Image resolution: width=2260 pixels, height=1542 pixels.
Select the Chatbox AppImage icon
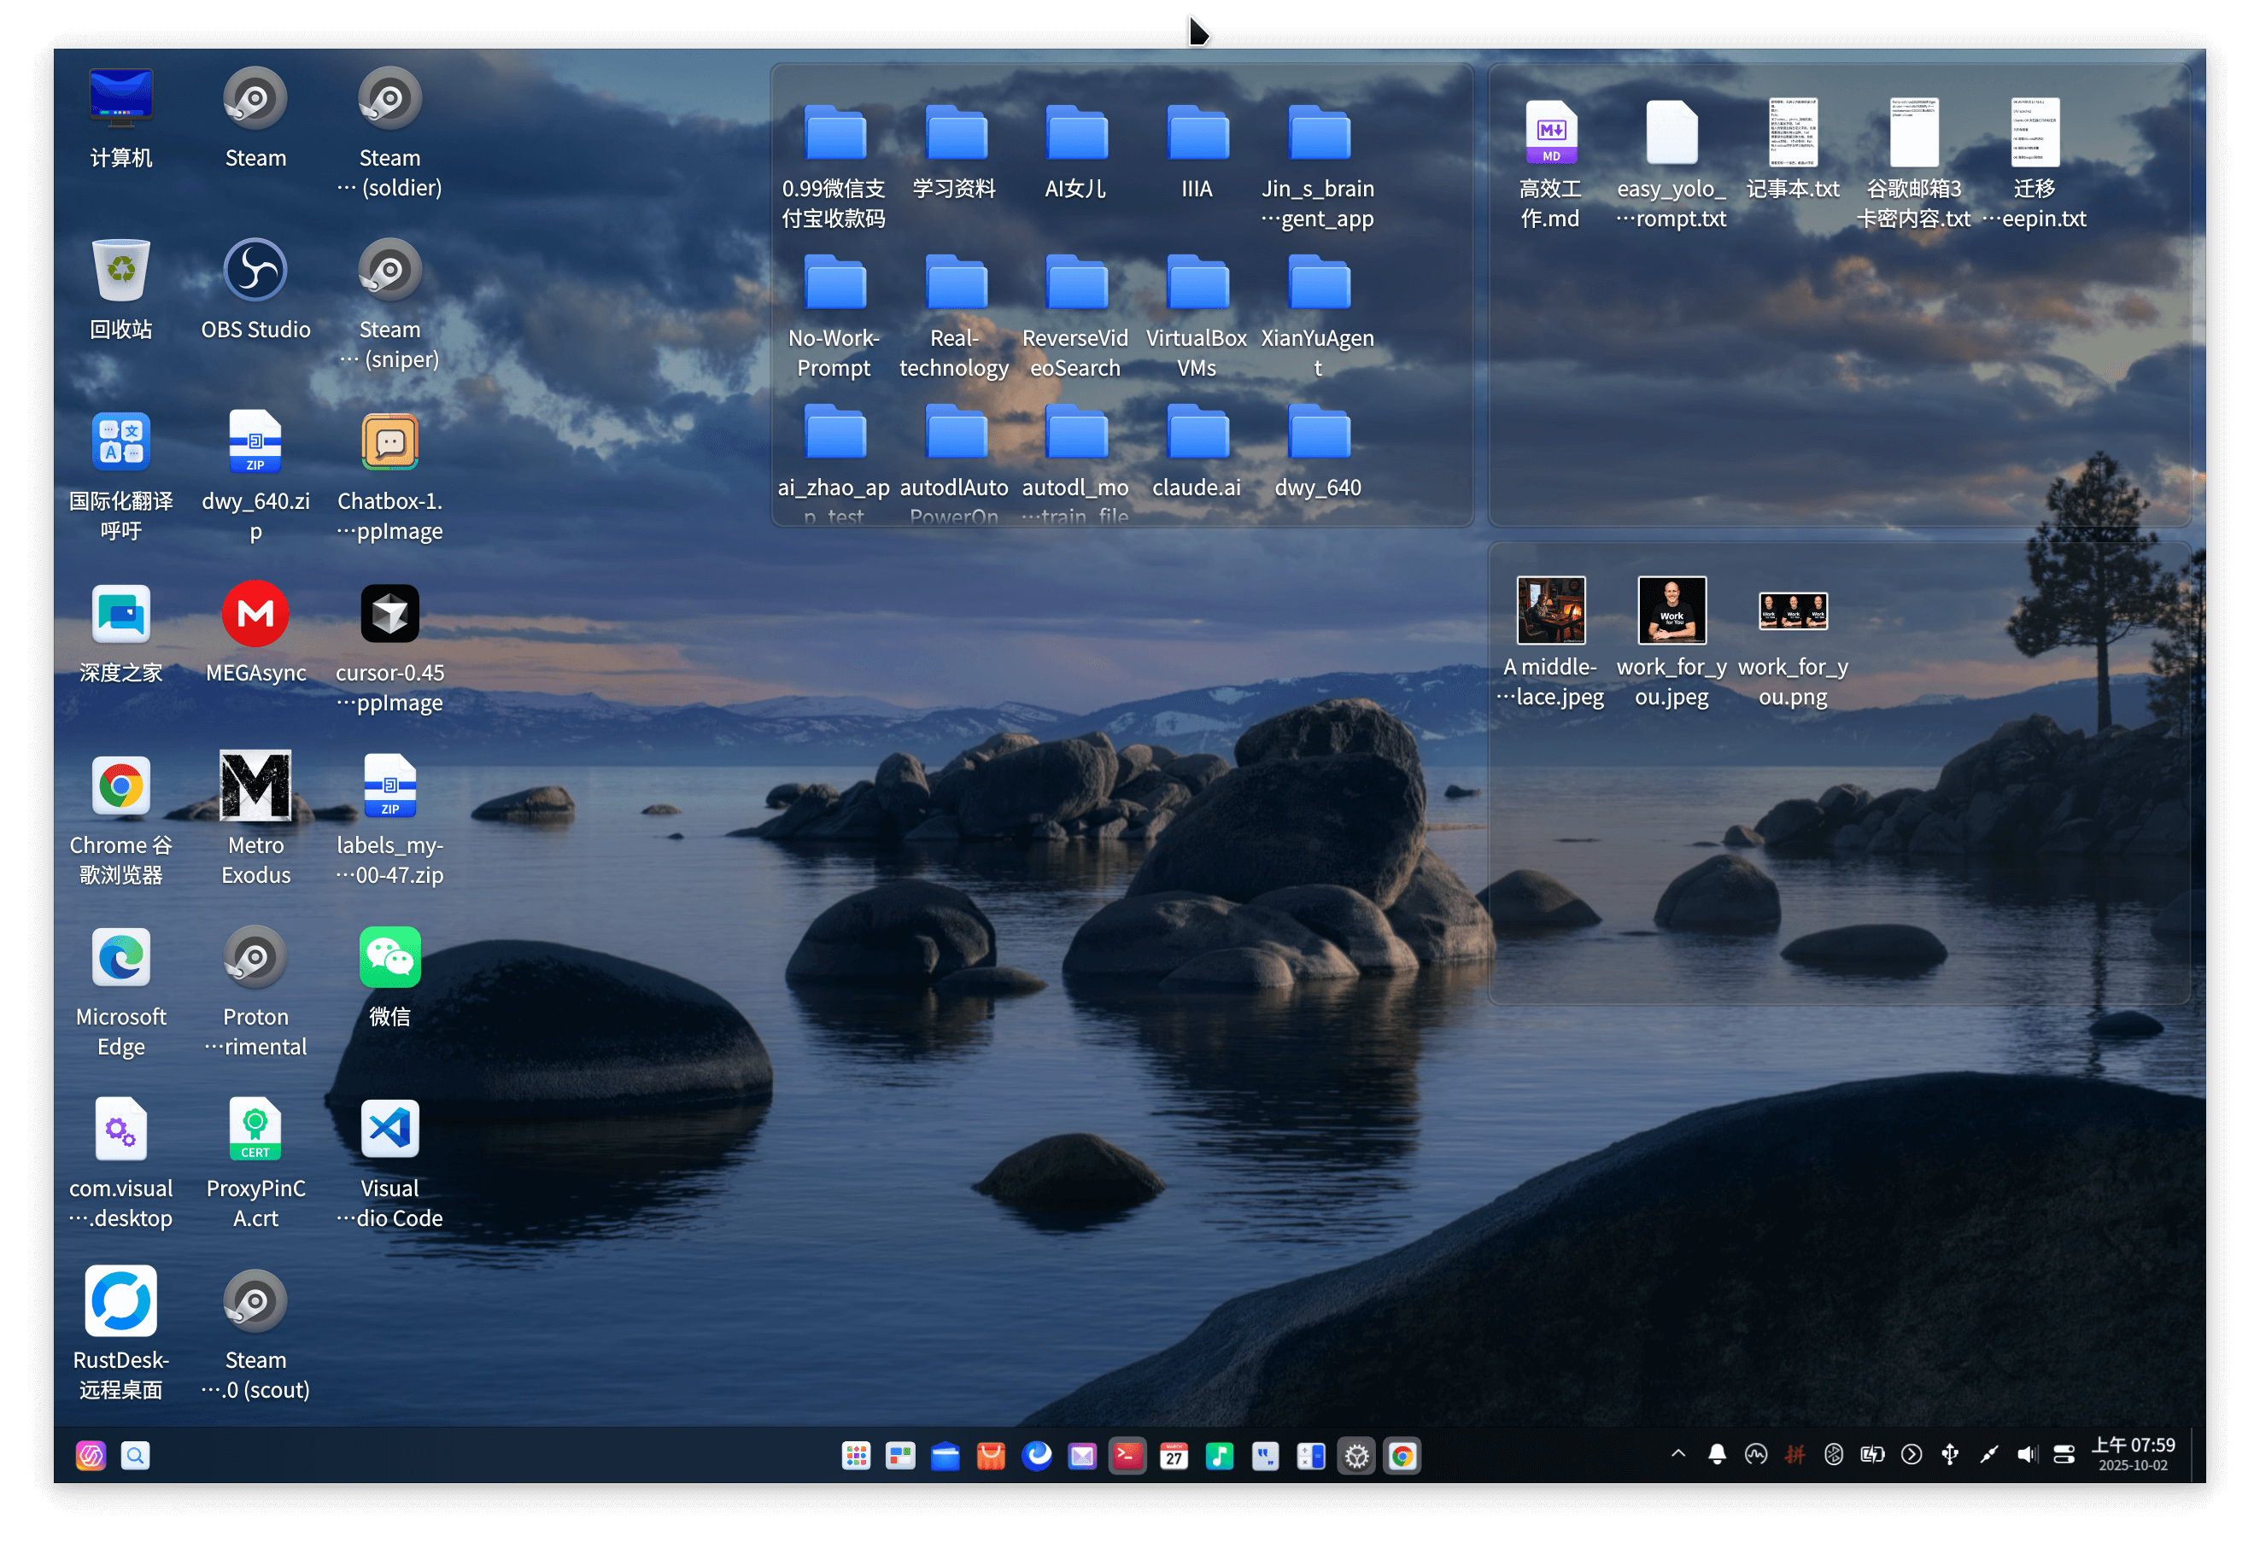[x=390, y=442]
